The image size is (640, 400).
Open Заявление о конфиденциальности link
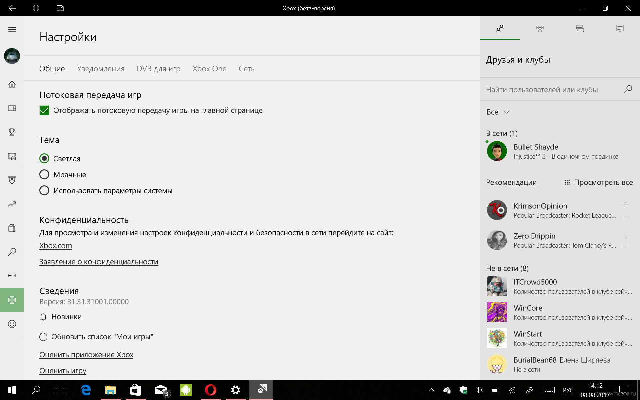pos(99,262)
